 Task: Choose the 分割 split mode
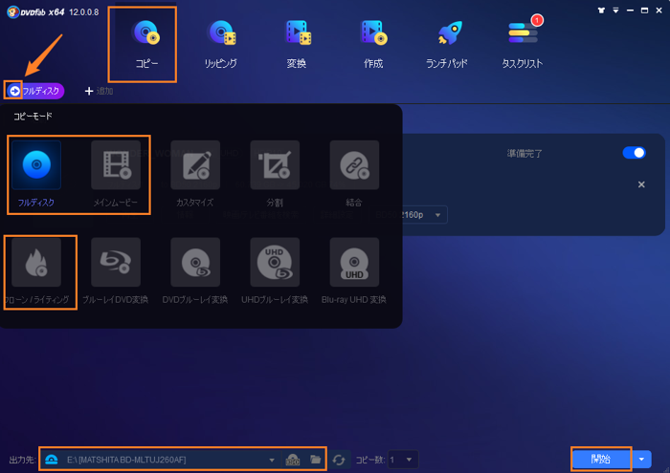[275, 164]
